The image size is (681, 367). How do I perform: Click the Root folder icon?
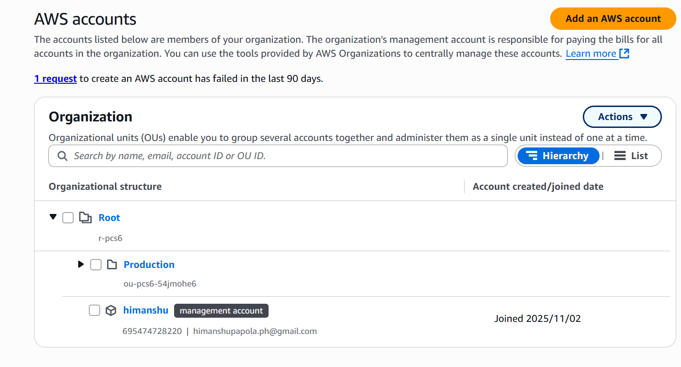point(85,218)
